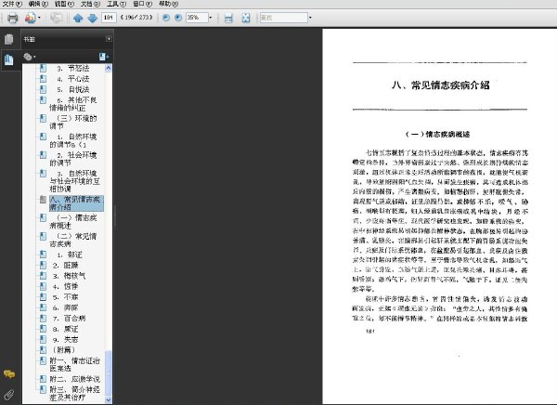Open the search field dropdown arrow

pyautogui.click(x=310, y=18)
